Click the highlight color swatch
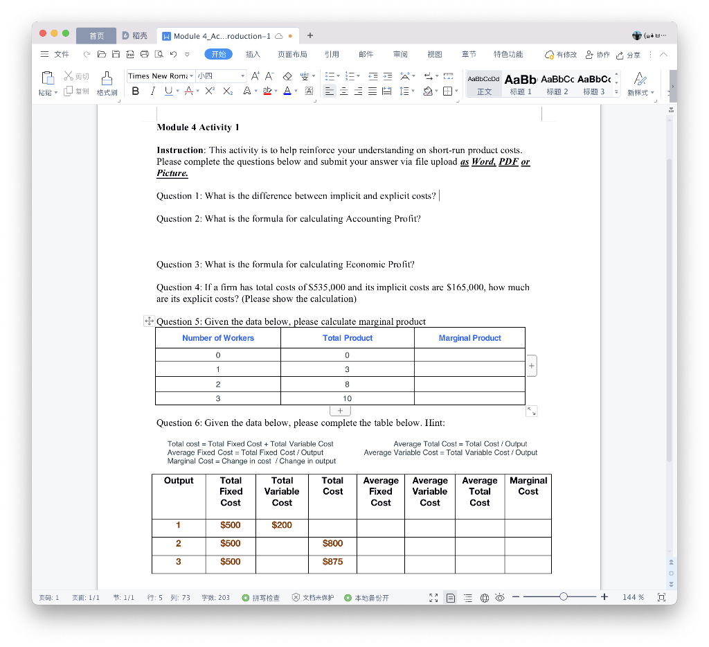 pyautogui.click(x=267, y=91)
